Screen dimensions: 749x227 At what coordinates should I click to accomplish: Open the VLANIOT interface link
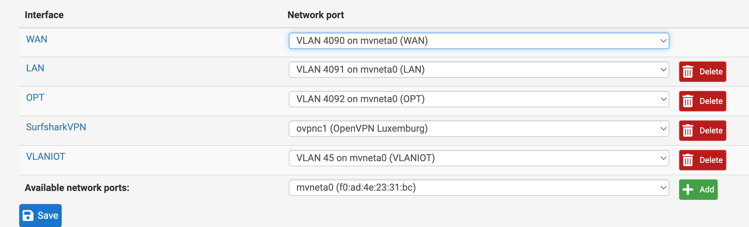46,157
